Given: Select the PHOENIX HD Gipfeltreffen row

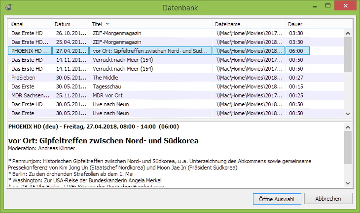Looking at the screenshot, I should pyautogui.click(x=148, y=51).
